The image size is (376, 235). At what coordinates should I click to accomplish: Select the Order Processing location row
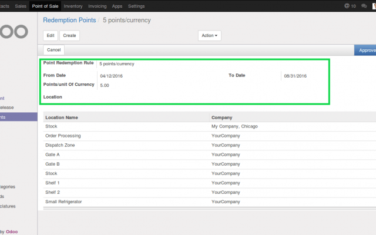pos(63,136)
